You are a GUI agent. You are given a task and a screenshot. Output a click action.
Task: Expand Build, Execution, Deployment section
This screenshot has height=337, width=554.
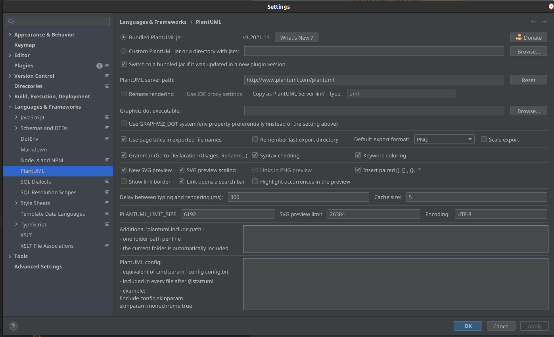tap(10, 96)
